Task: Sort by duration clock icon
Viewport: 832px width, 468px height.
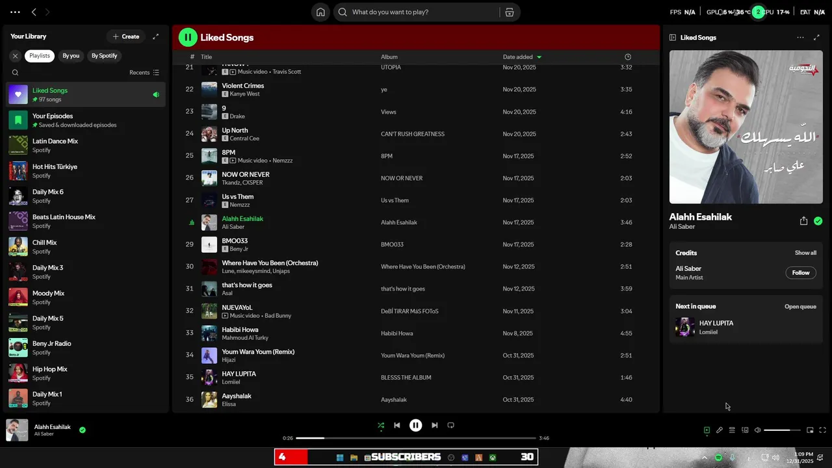Action: pyautogui.click(x=627, y=57)
